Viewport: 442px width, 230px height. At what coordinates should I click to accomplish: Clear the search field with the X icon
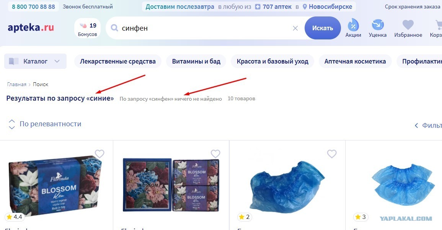(x=295, y=28)
